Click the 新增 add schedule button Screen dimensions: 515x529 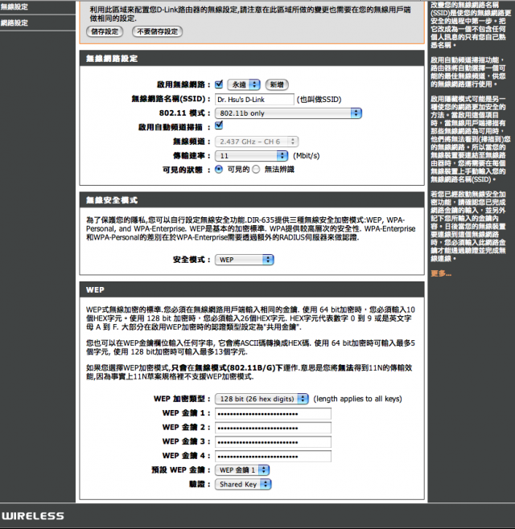click(277, 84)
